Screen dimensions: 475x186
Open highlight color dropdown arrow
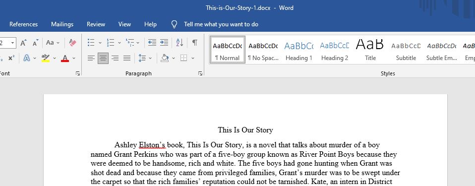[55, 58]
